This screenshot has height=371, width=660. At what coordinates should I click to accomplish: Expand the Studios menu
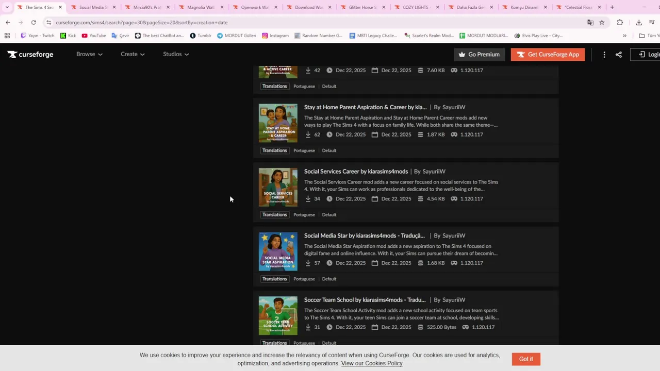(176, 54)
